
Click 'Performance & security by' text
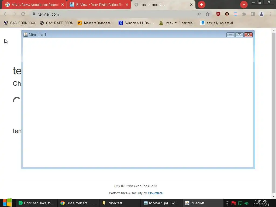(x=128, y=193)
